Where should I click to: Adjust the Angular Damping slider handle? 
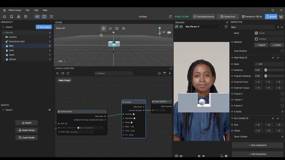point(266,76)
